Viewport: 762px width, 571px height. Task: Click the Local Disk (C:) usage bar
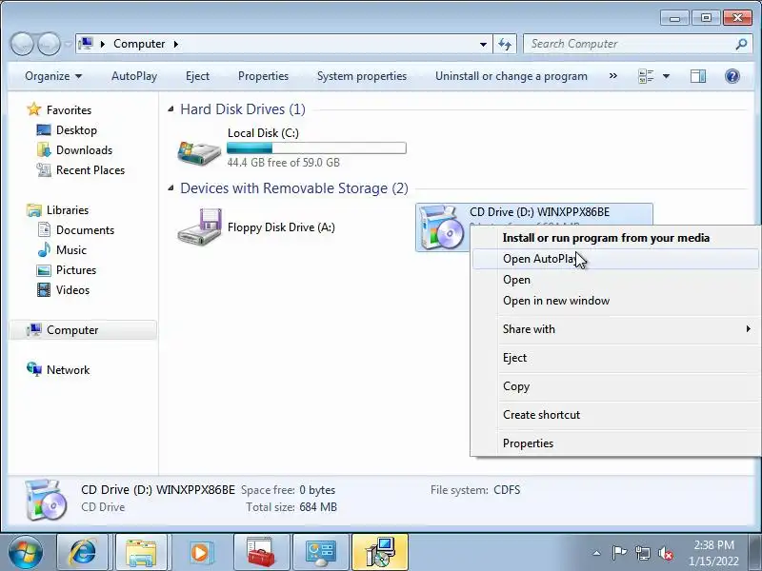pyautogui.click(x=316, y=148)
